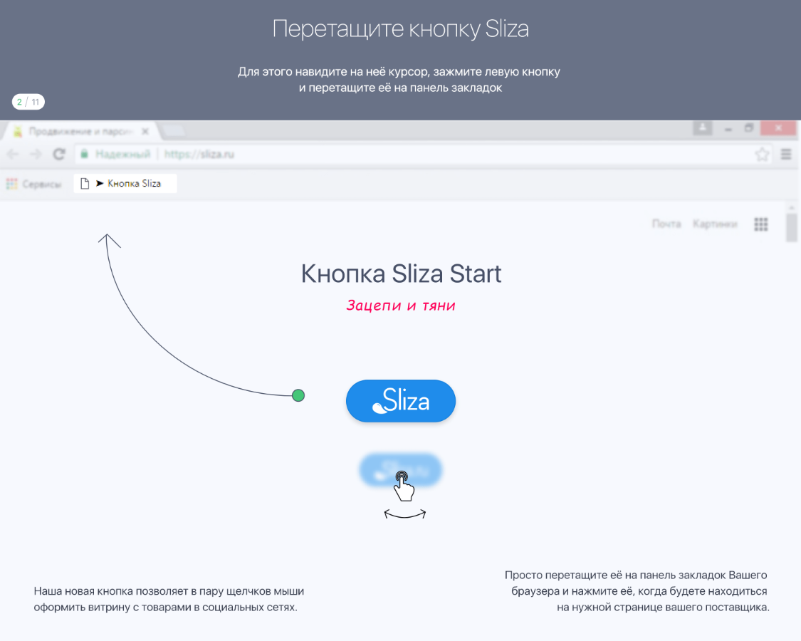Open the Сервисы apps shortcut

click(x=33, y=184)
